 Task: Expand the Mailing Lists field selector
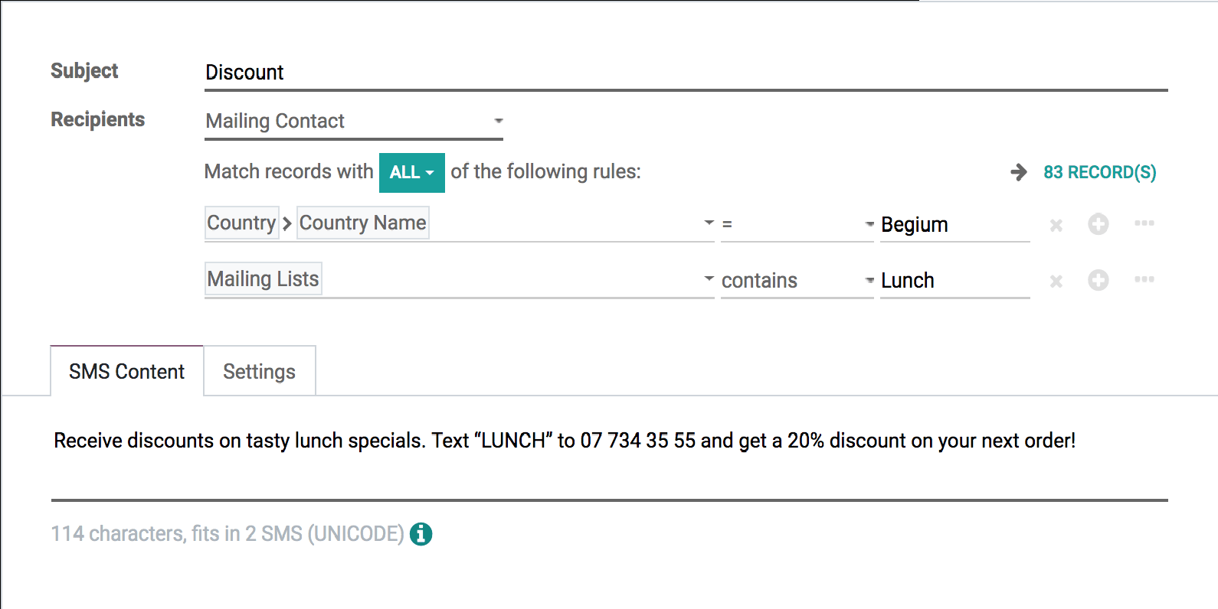point(460,279)
